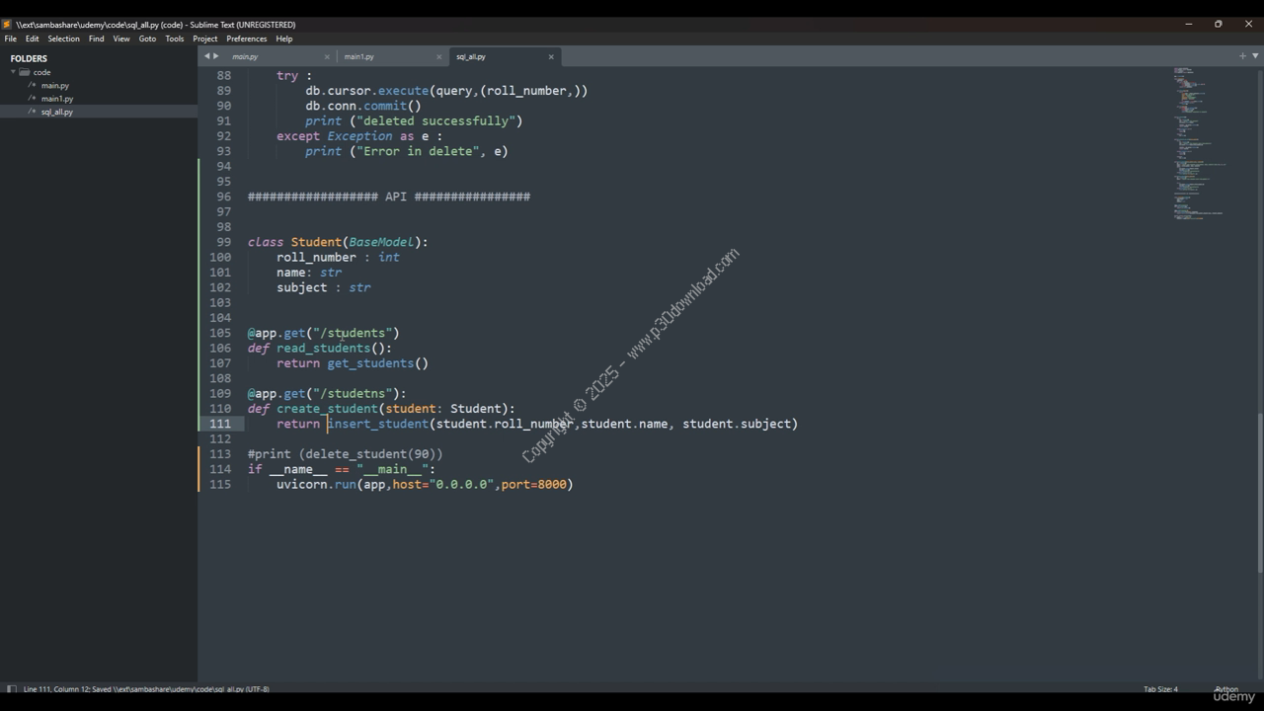Add a new tab with the plus icon
This screenshot has height=711, width=1264.
pos(1241,56)
